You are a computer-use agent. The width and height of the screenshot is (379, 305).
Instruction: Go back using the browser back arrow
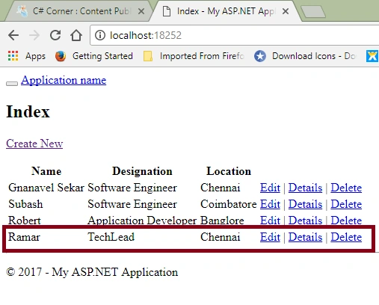pos(13,35)
